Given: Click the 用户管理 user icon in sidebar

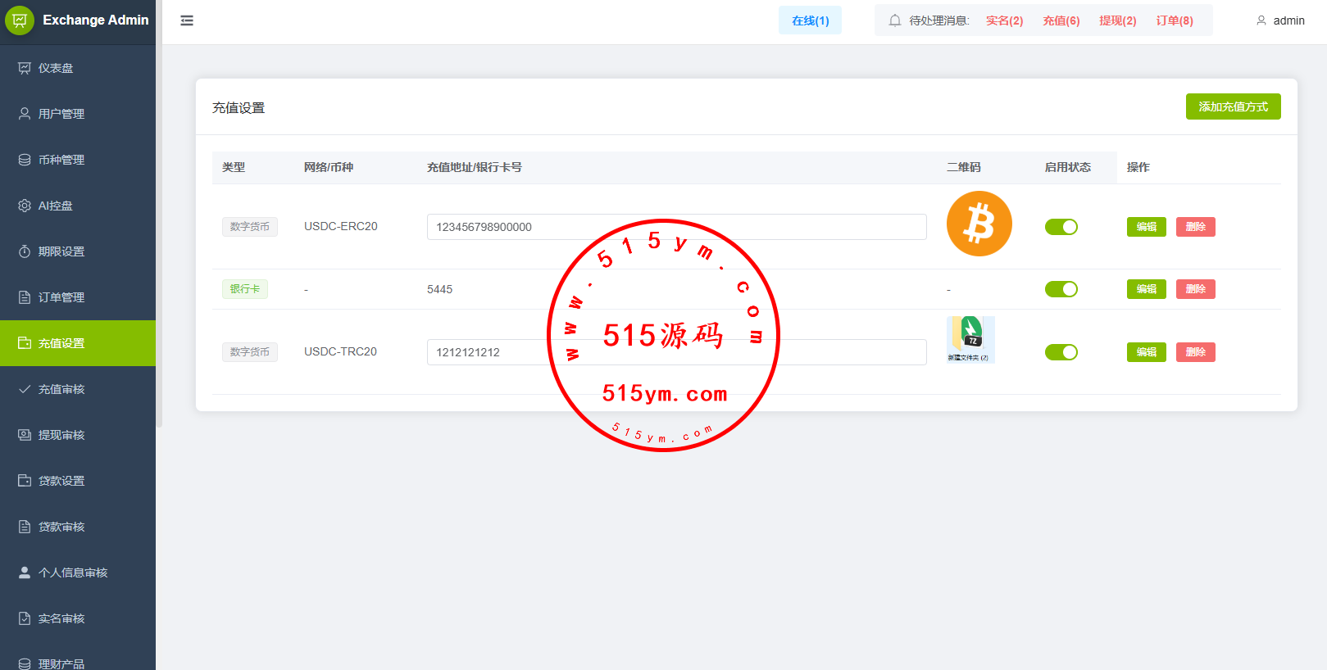Looking at the screenshot, I should click(25, 114).
